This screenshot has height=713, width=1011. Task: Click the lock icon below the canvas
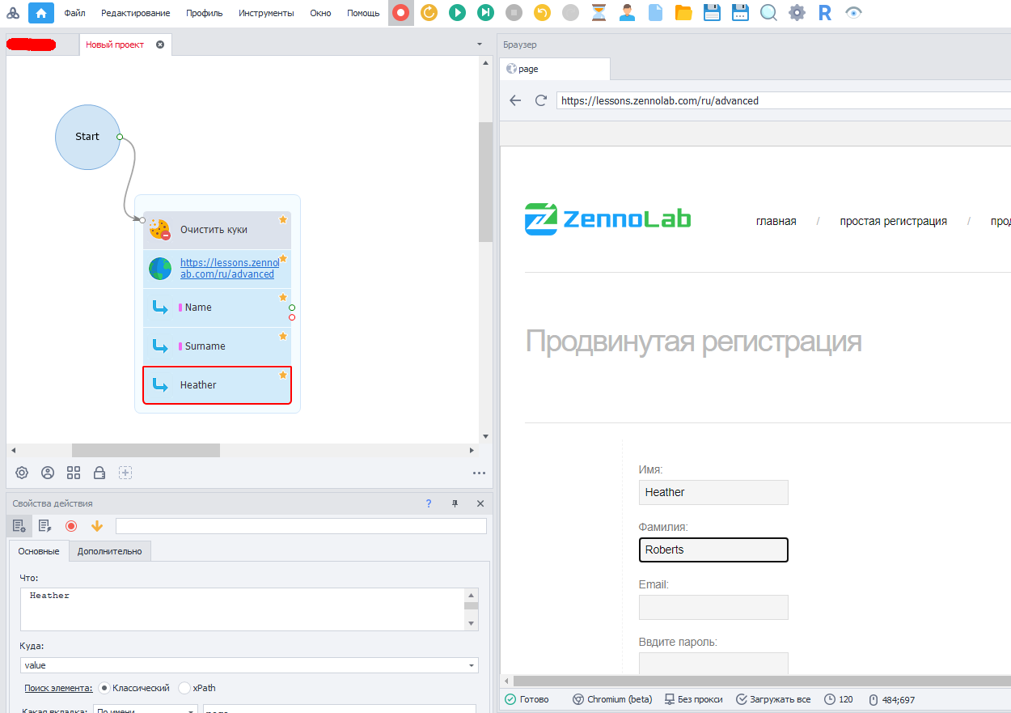point(99,473)
